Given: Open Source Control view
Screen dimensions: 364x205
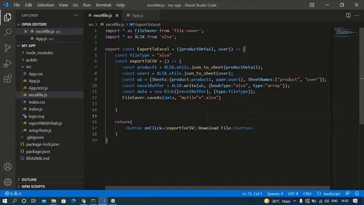Looking at the screenshot, I should [7, 48].
